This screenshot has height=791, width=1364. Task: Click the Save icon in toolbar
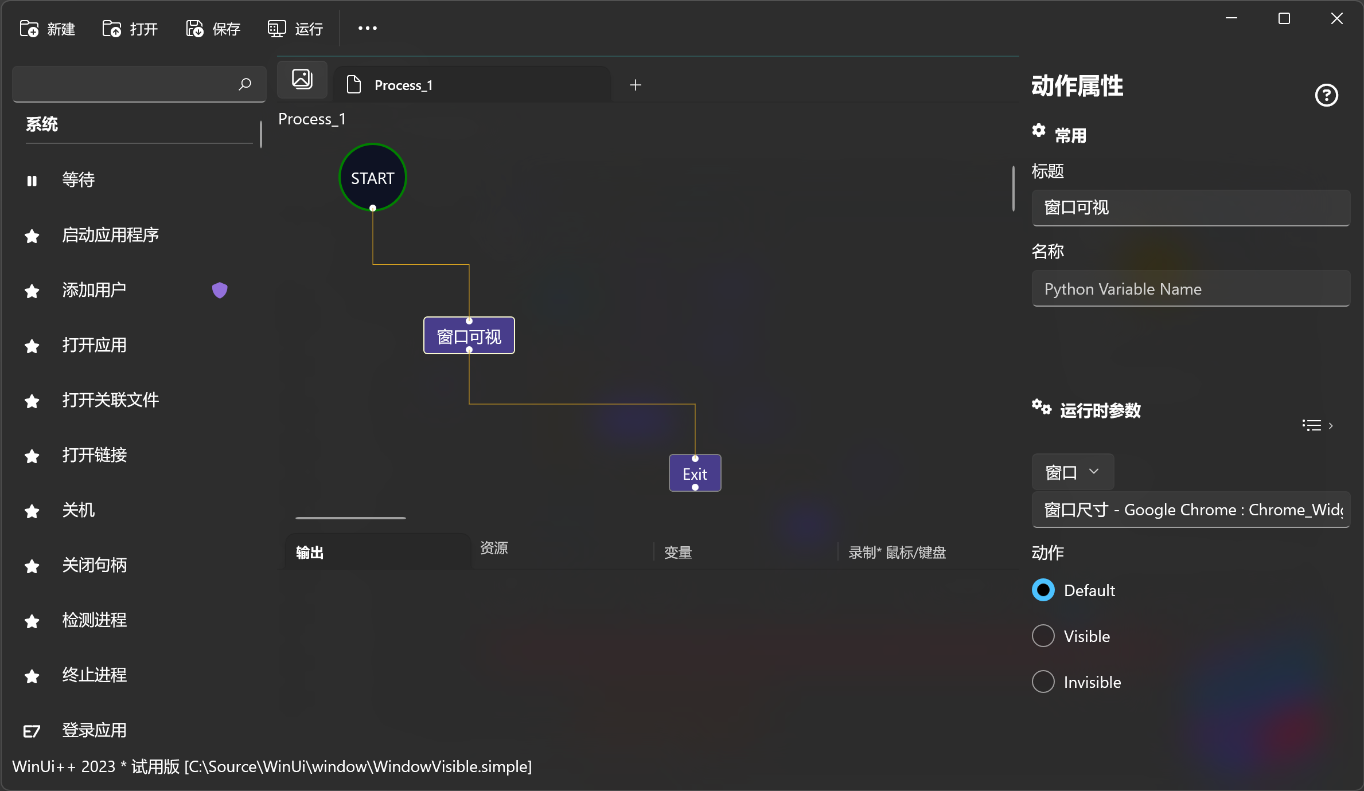[194, 29]
